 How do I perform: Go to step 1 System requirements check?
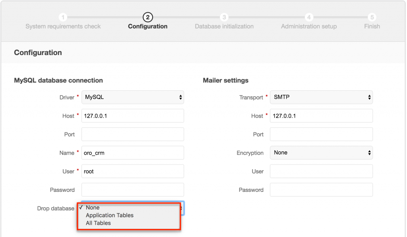63,27
